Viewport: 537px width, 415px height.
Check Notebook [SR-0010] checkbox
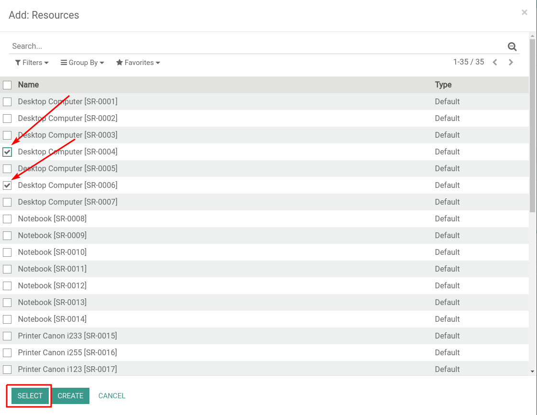tap(7, 253)
